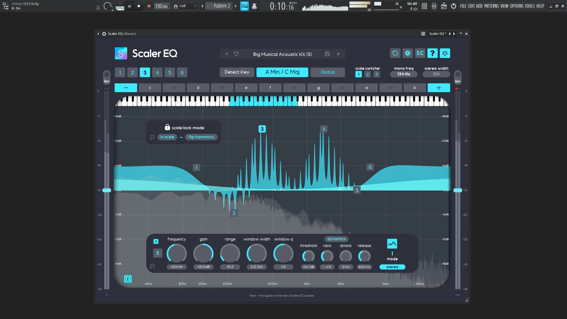Image resolution: width=567 pixels, height=319 pixels.
Task: Select EQ band 4 button
Action: pos(157,72)
